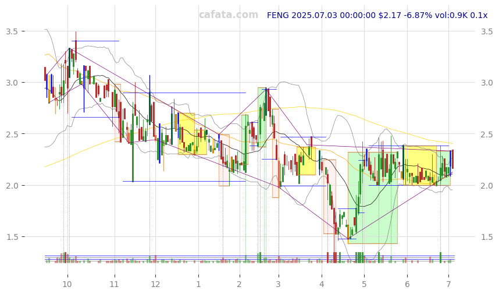Image resolution: width=499 pixels, height=294 pixels.
Task: Click the 3.5 label on right price axis
Action: (x=487, y=31)
